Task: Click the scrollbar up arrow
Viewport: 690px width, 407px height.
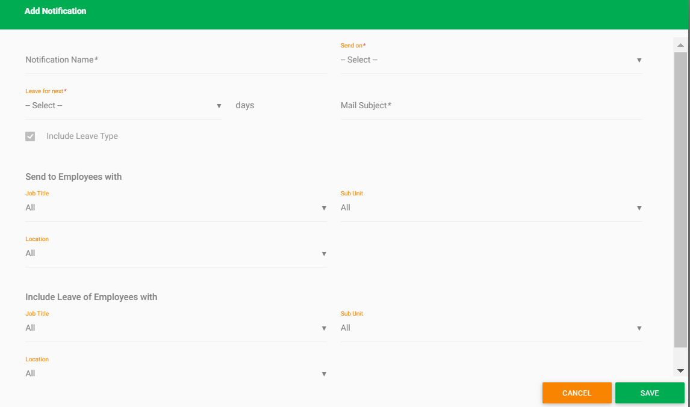Action: tap(680, 45)
